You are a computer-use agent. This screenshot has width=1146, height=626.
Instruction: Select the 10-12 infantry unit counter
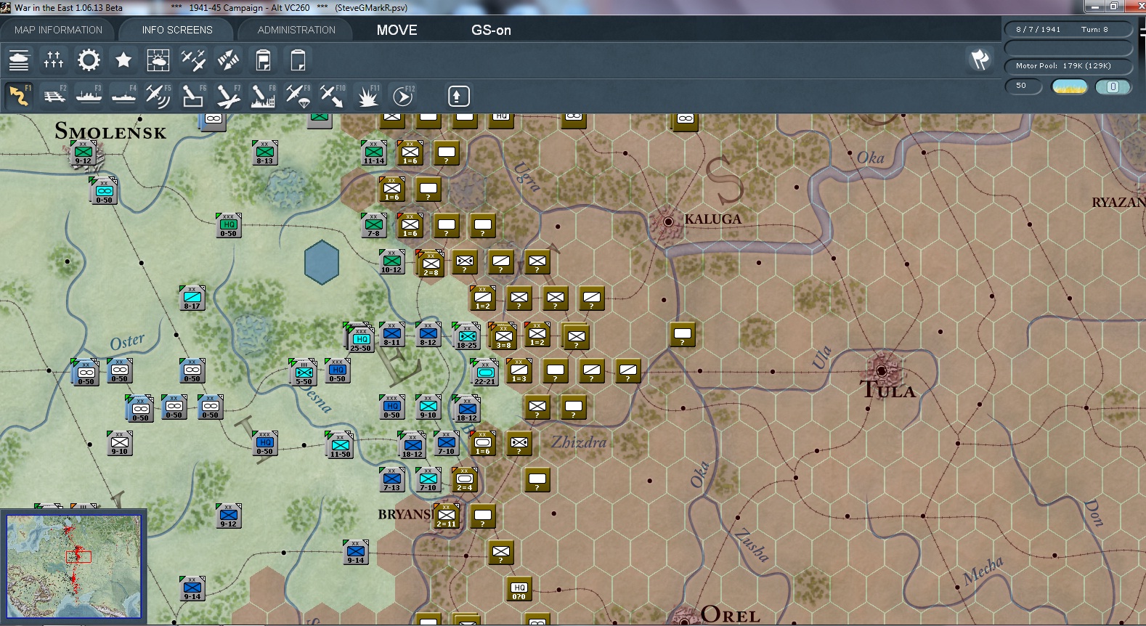pyautogui.click(x=391, y=262)
